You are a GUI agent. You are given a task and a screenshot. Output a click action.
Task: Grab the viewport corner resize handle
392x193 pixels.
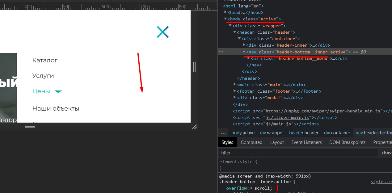[x=195, y=127]
